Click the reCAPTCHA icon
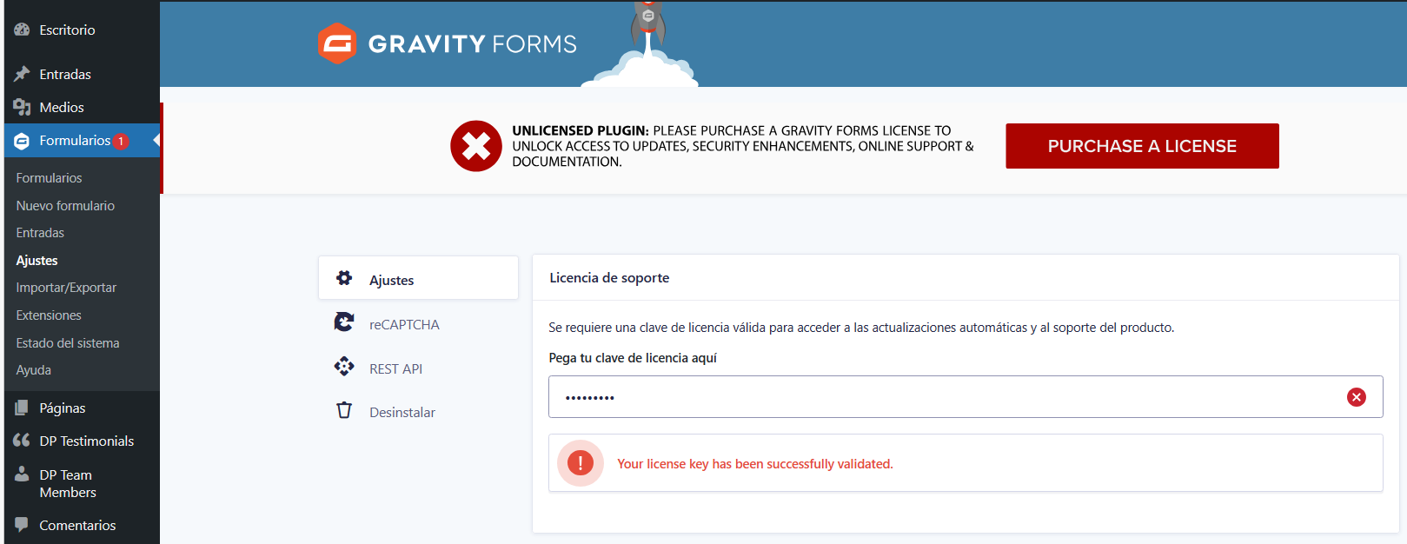The height and width of the screenshot is (544, 1407). coord(344,322)
